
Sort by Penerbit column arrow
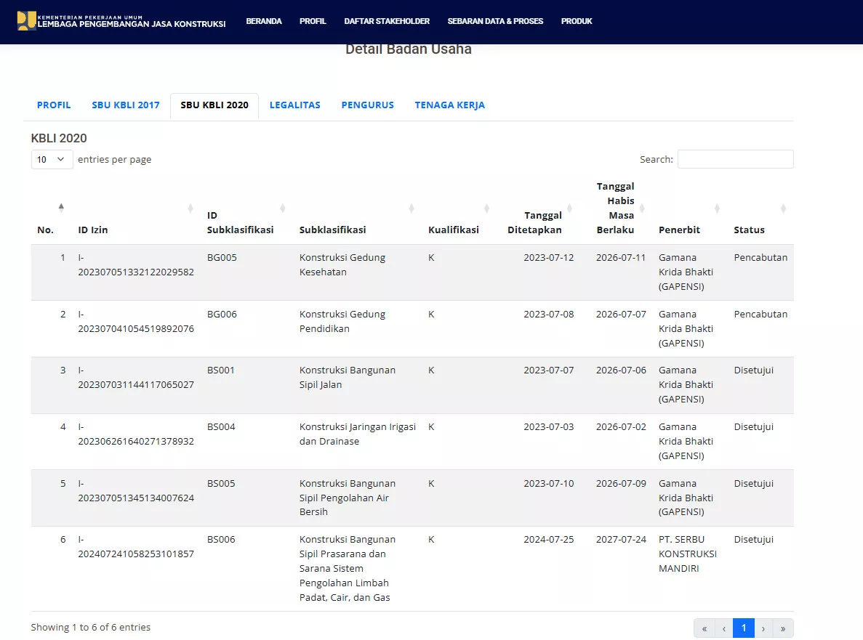point(717,208)
